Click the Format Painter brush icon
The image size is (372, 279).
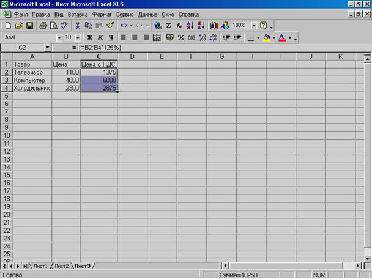(x=110, y=26)
